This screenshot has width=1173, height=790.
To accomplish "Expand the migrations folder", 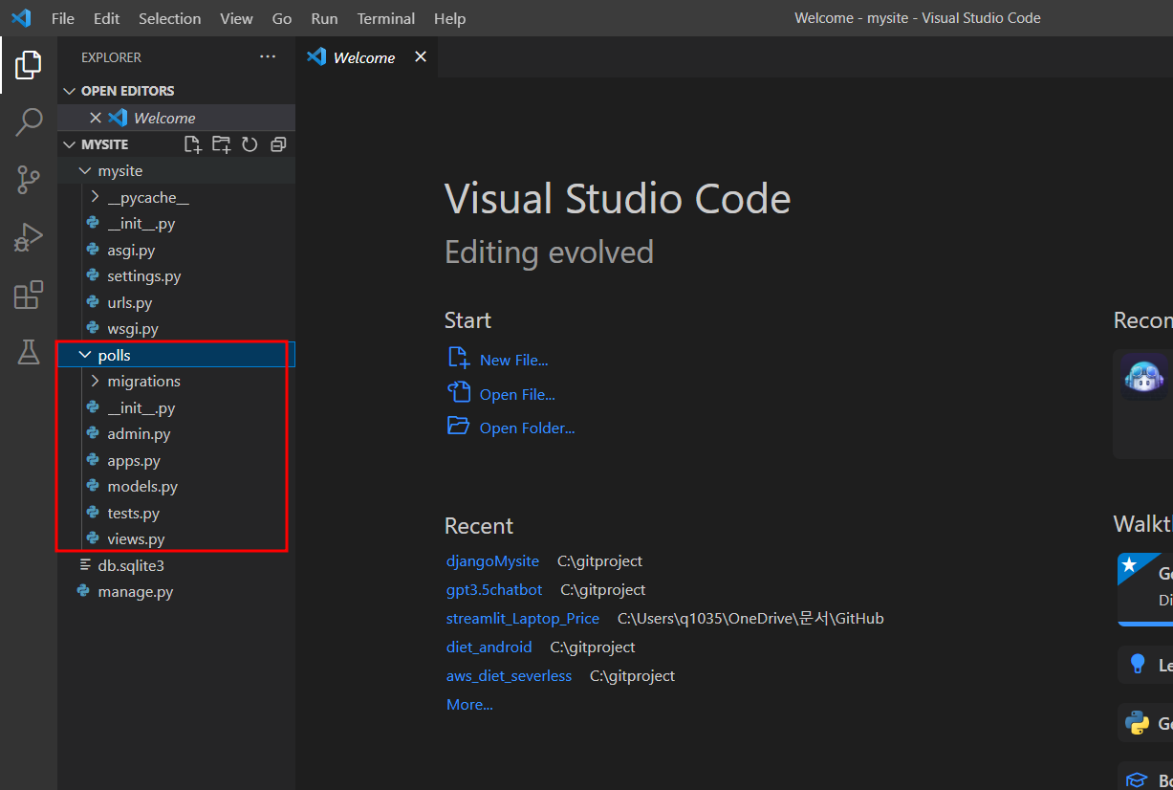I will 95,381.
